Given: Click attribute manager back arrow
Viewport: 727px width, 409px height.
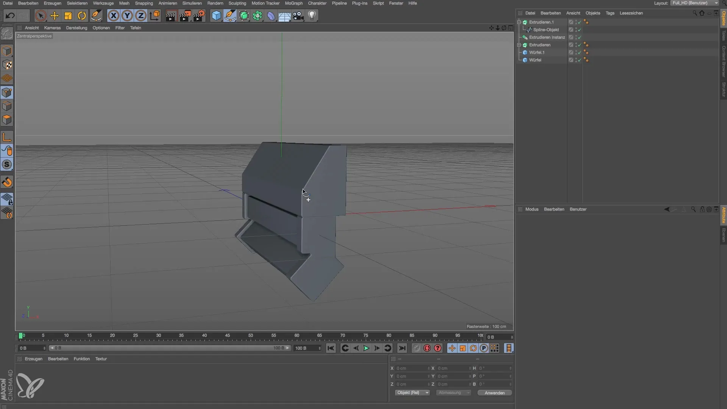Looking at the screenshot, I should pos(667,209).
